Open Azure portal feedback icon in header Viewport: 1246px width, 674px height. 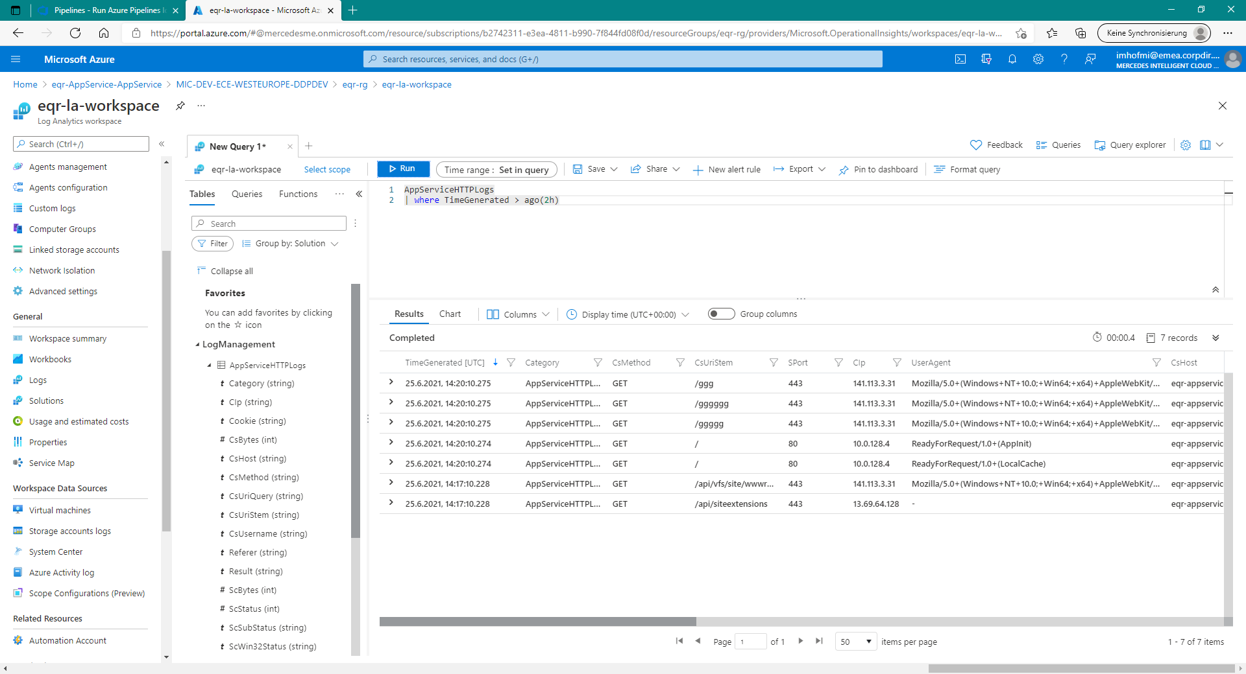coord(1090,59)
